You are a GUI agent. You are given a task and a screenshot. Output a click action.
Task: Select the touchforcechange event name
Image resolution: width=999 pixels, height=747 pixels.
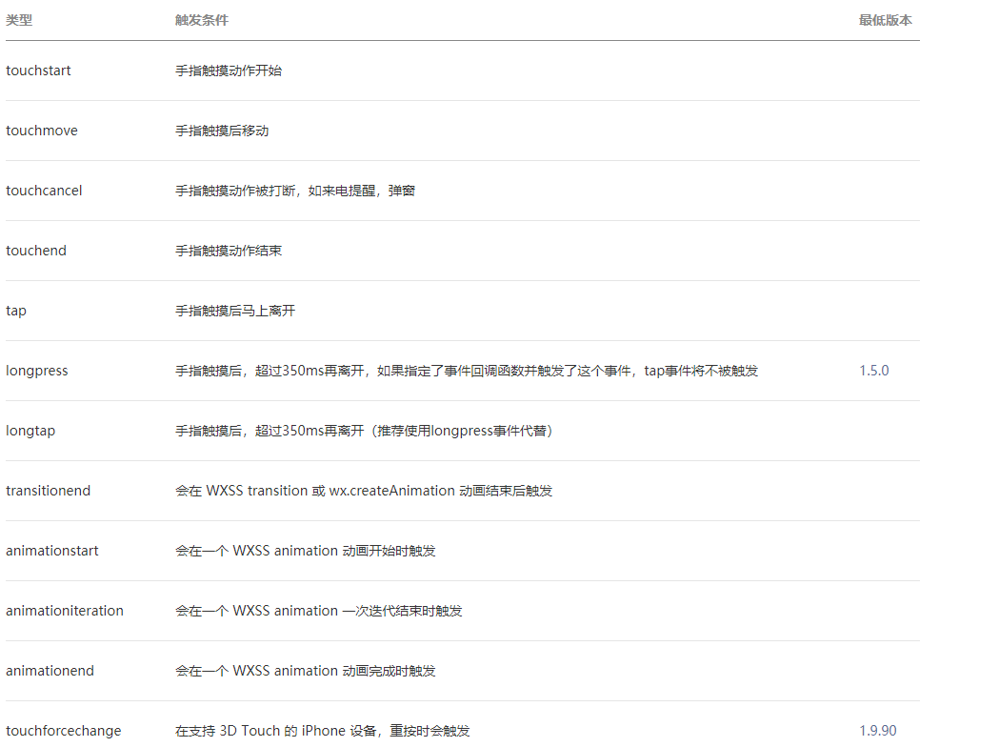pyautogui.click(x=64, y=731)
